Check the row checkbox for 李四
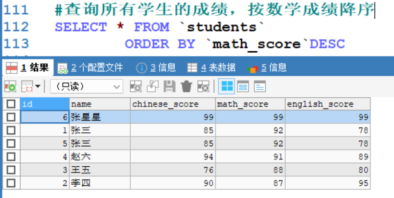This screenshot has height=198, width=394. tap(11, 183)
